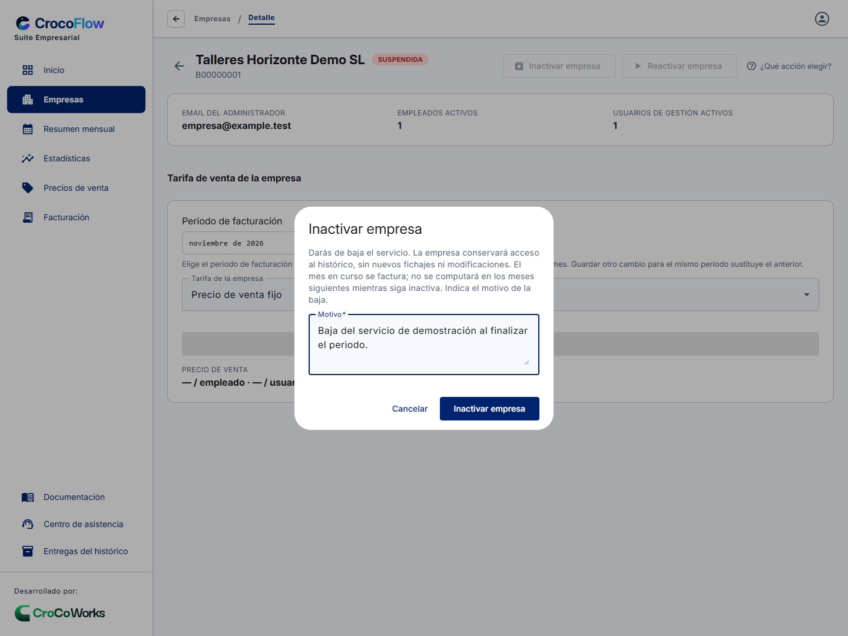Open the Precio de venta fijo combo box
848x636 pixels.
(501, 294)
